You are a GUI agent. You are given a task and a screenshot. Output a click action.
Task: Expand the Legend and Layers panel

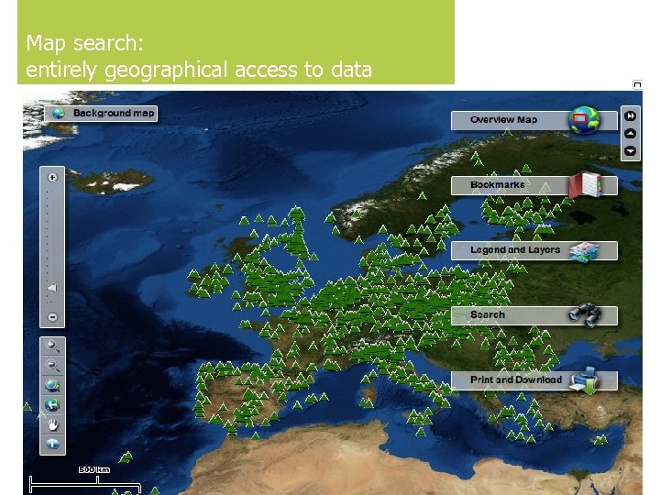533,250
